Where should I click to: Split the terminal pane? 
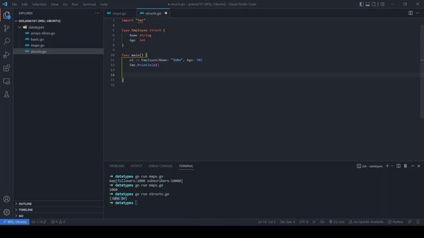click(398, 166)
